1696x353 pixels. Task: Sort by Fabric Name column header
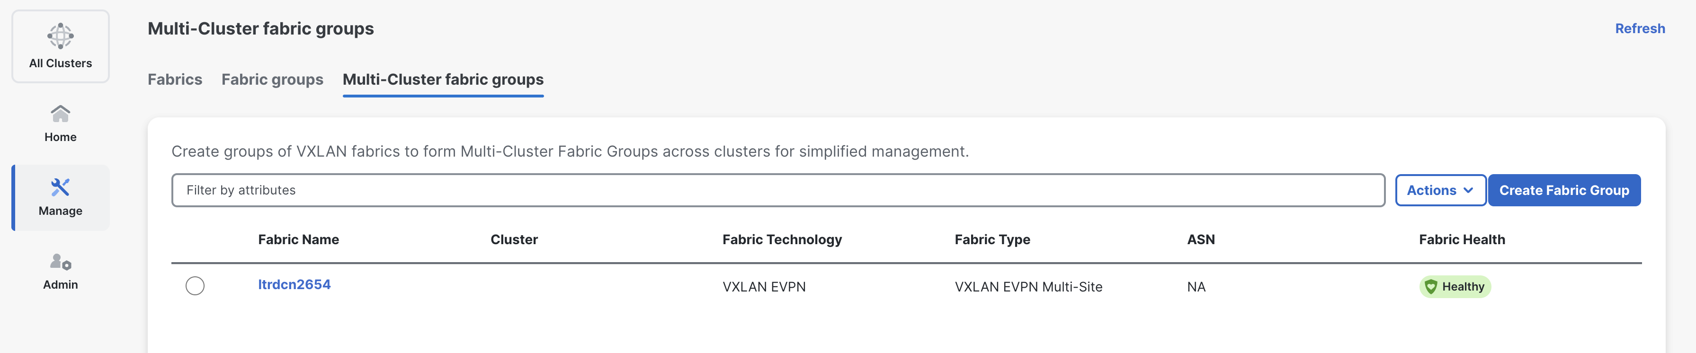pos(298,240)
